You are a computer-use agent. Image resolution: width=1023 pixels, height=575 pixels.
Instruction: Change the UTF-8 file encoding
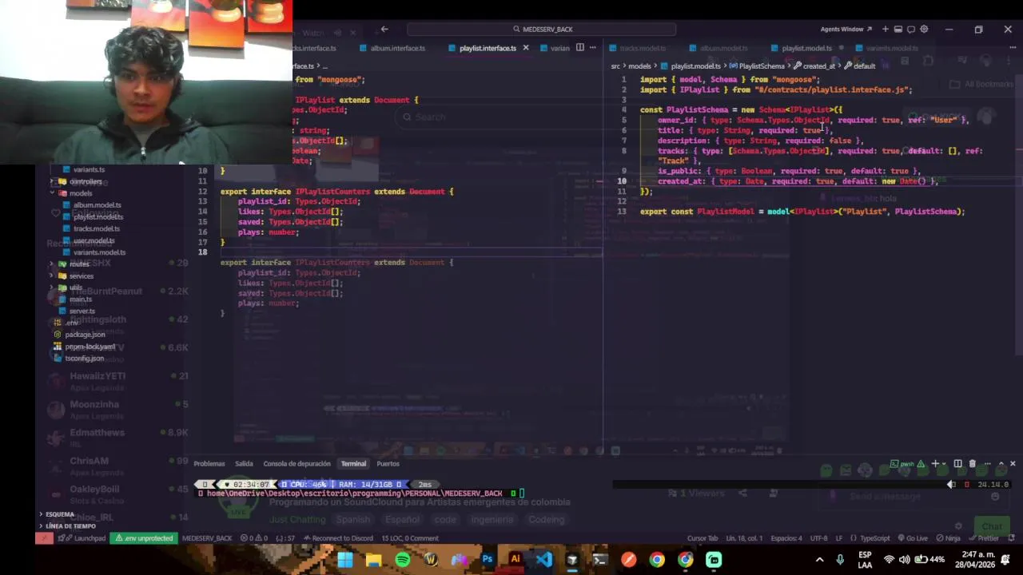(818, 538)
